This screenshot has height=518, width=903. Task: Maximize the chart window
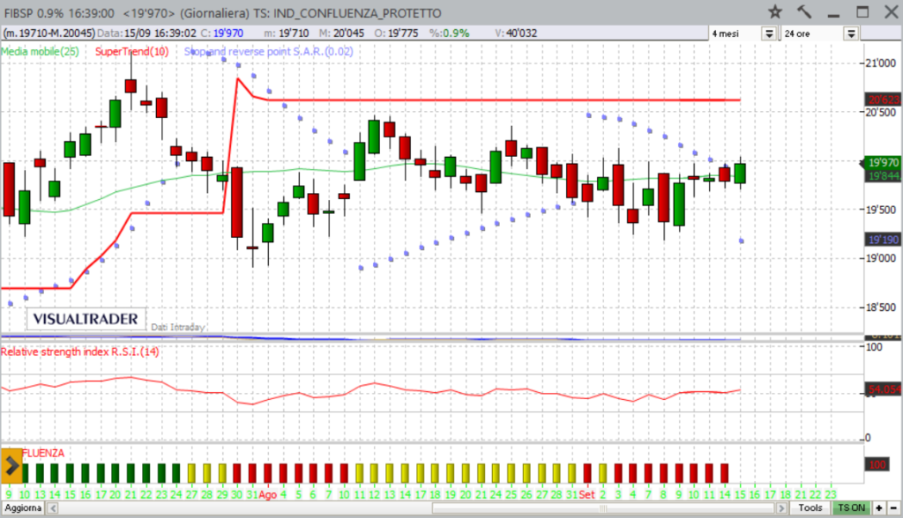tap(862, 11)
